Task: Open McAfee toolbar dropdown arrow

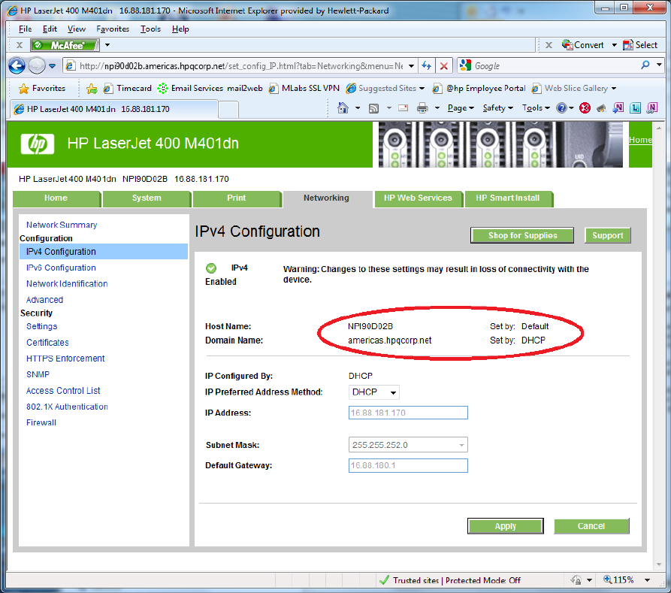Action: click(107, 45)
